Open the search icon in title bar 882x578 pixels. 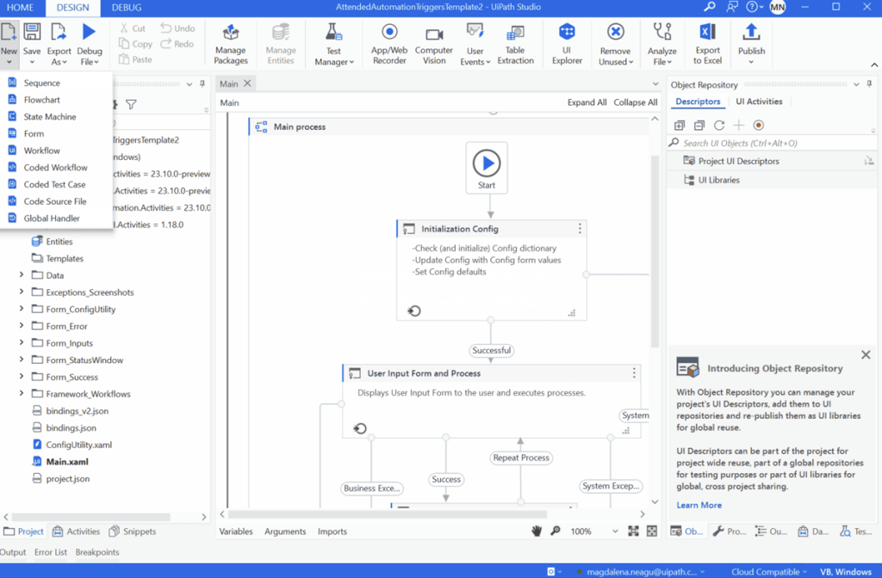click(x=710, y=7)
